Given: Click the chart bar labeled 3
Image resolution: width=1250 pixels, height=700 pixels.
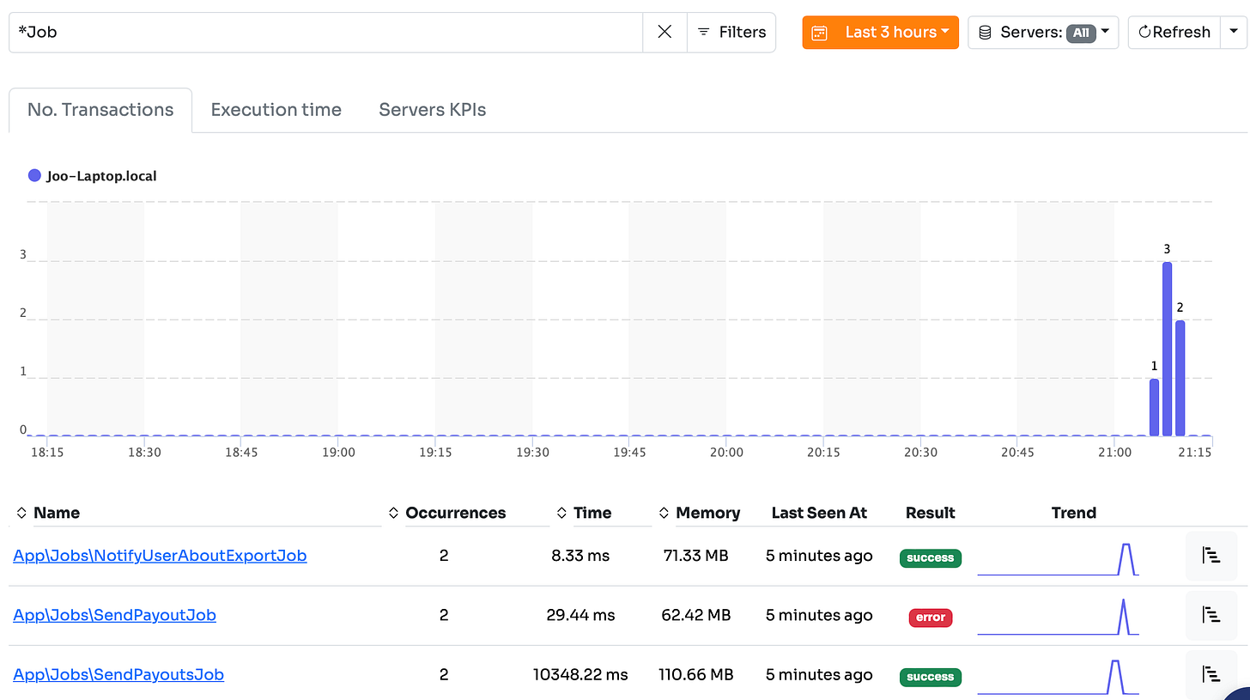Looking at the screenshot, I should [x=1167, y=349].
